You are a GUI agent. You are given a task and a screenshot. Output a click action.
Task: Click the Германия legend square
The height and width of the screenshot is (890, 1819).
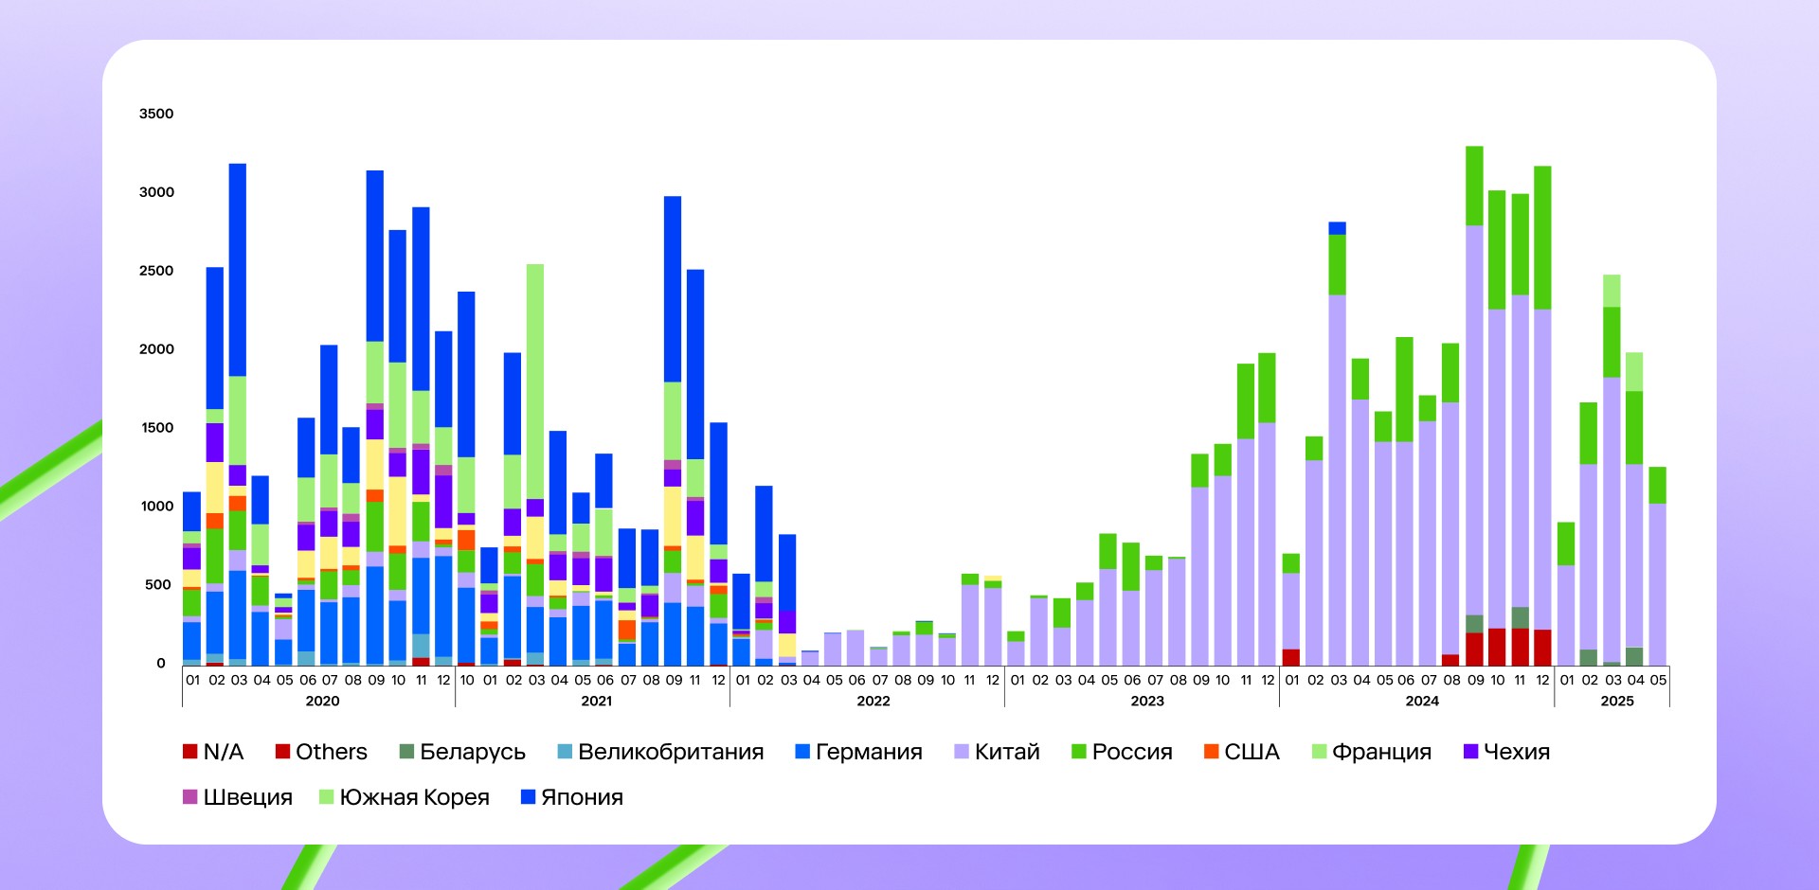[802, 752]
